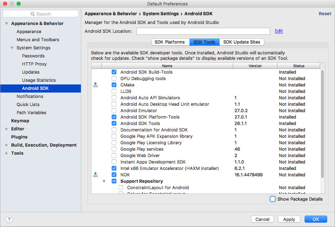335x227 pixels.
Task: Collapse the Appearance & Behavior section
Action: [x=7, y=23]
